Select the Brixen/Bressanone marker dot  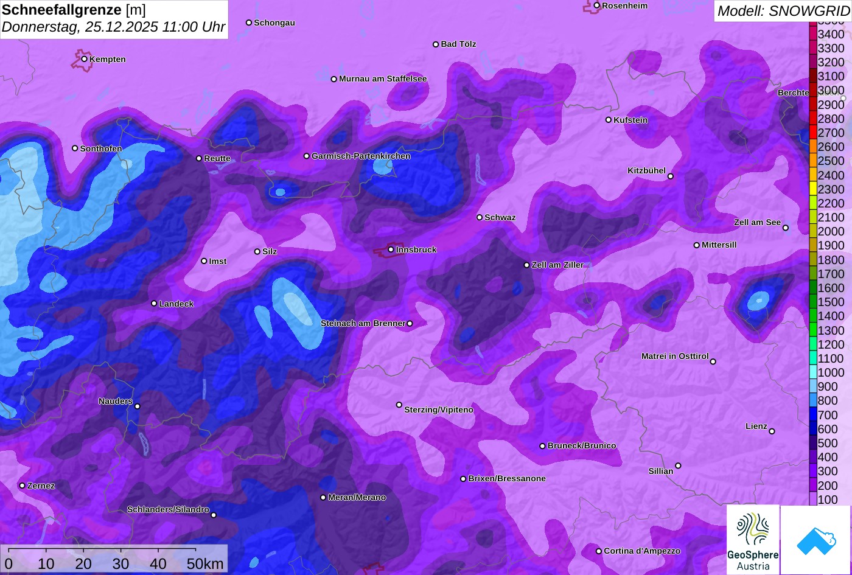click(x=463, y=479)
